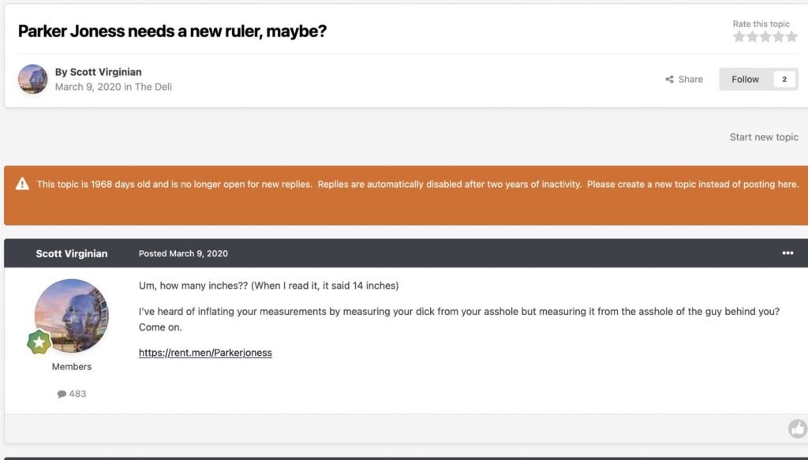This screenshot has width=808, height=460.
Task: Follow the rent.men link in the post
Action: pyautogui.click(x=205, y=353)
